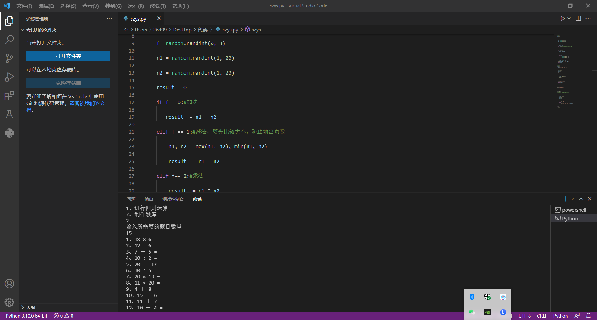This screenshot has height=320, width=597.
Task: Open the Extensions view
Action: (x=9, y=96)
